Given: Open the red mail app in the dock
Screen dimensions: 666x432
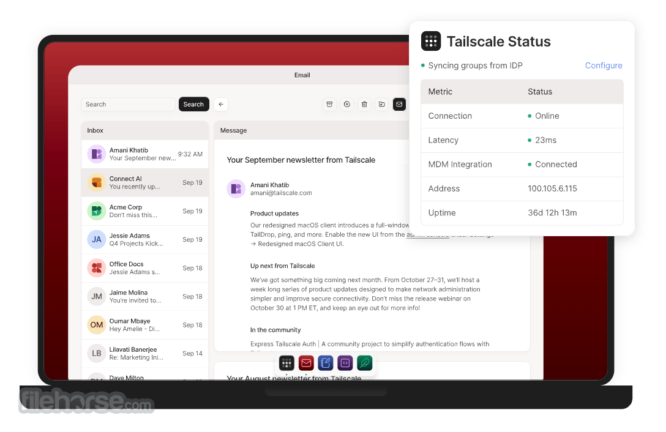Looking at the screenshot, I should (306, 363).
